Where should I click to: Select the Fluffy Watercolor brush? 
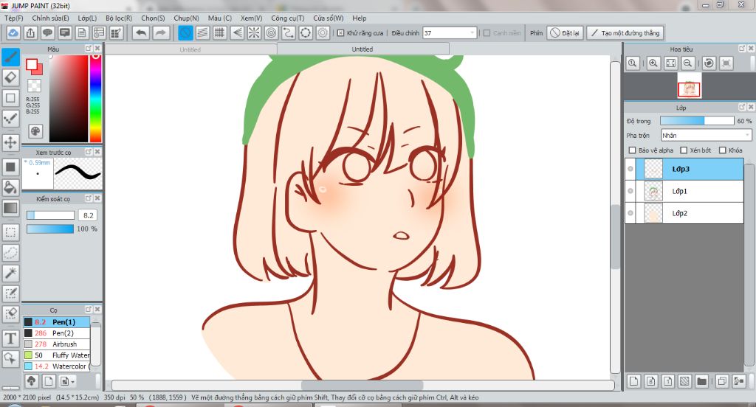[56, 355]
